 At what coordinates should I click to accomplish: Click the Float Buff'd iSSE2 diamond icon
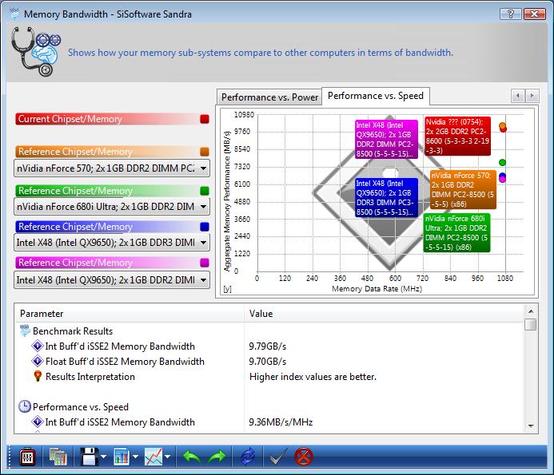(x=38, y=361)
